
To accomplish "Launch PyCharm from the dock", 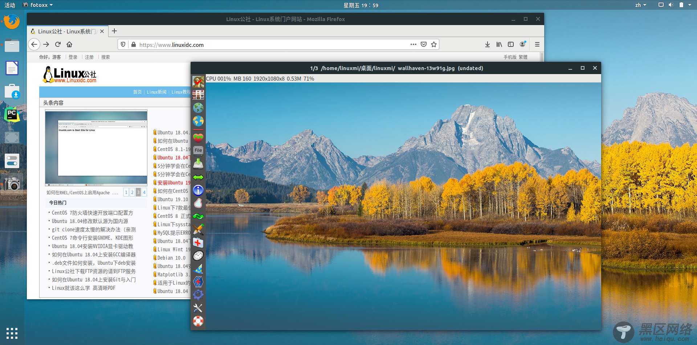I will tap(12, 114).
